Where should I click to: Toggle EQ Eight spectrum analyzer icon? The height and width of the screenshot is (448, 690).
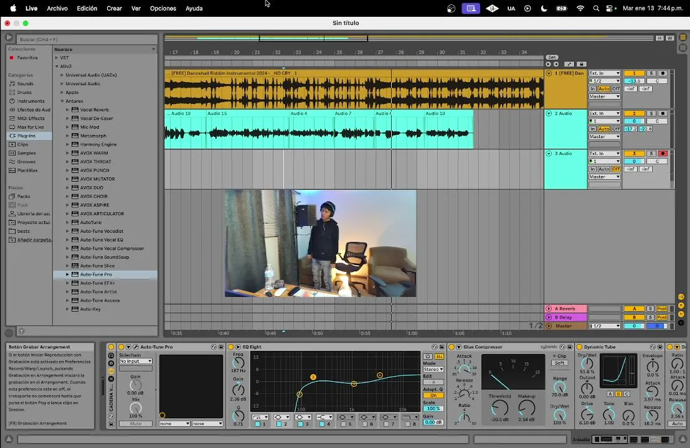click(x=439, y=357)
